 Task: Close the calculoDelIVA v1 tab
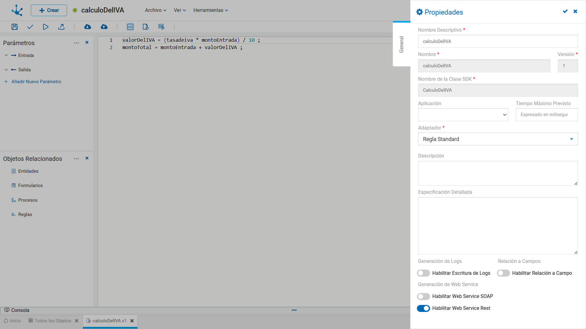[x=132, y=321]
